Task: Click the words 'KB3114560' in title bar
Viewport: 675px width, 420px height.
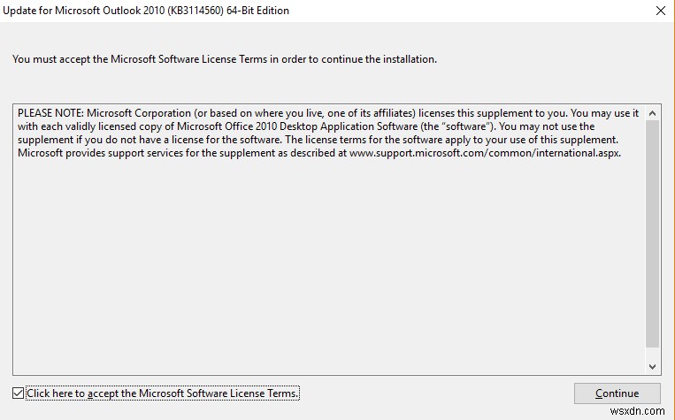Action: (182, 11)
